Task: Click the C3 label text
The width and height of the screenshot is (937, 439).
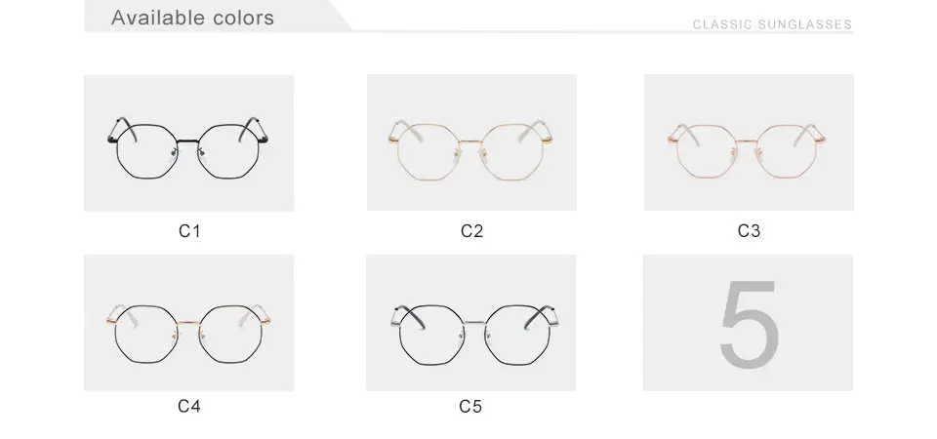Action: click(749, 231)
